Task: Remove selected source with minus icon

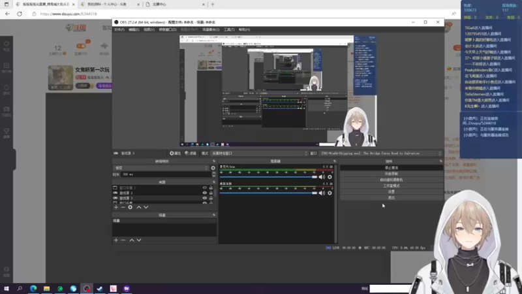Action: [123, 207]
